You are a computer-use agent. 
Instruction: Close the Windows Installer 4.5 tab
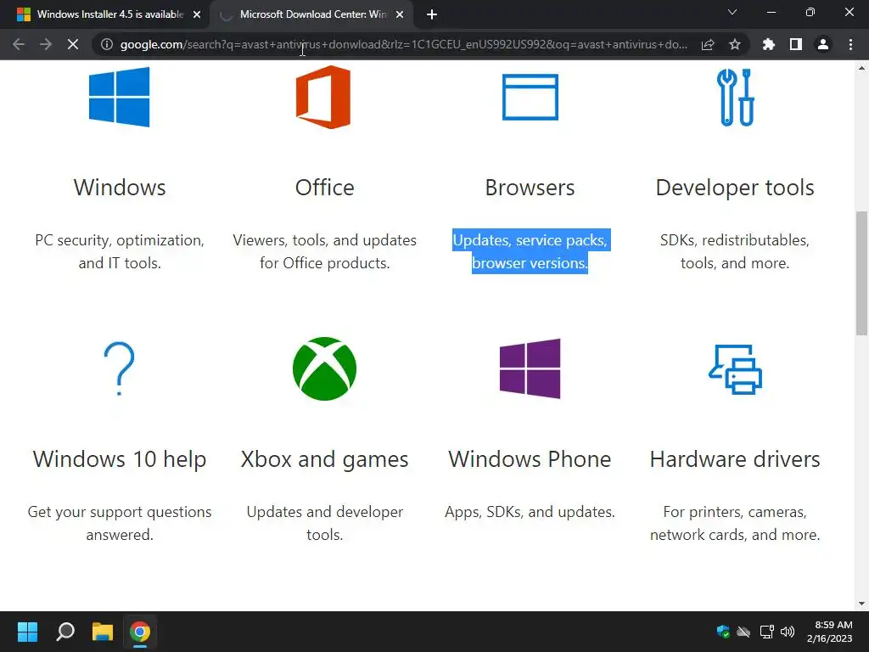tap(197, 14)
